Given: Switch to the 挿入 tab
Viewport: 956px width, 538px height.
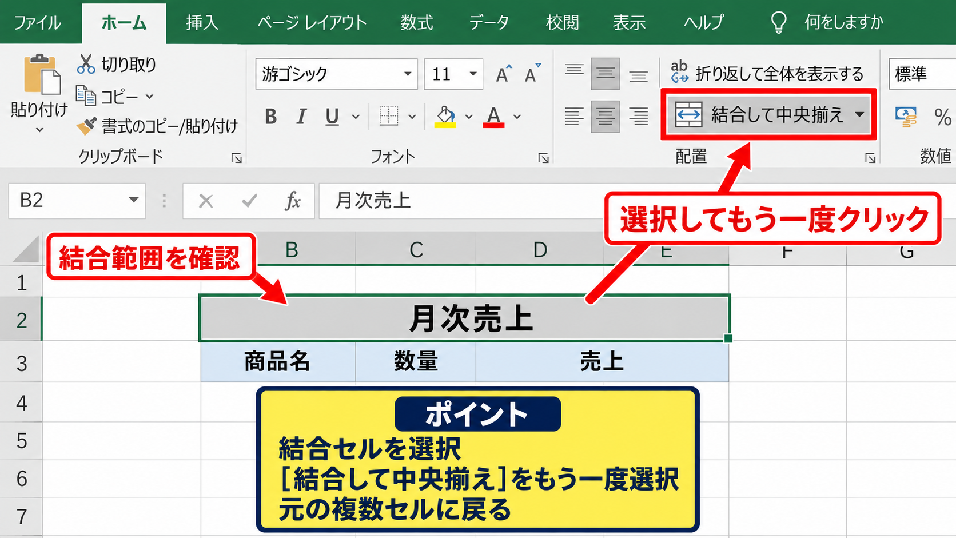Looking at the screenshot, I should [x=202, y=23].
